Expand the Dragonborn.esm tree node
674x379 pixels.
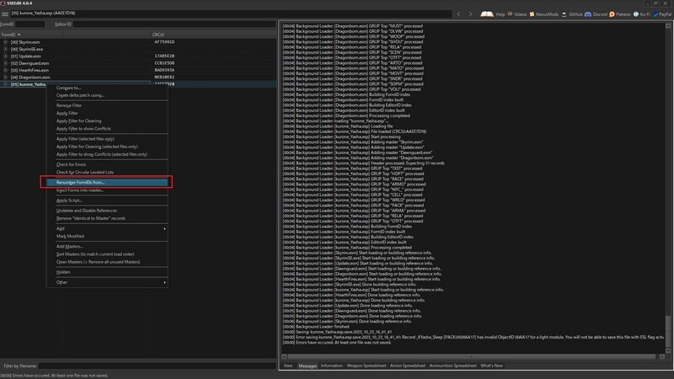(x=5, y=77)
